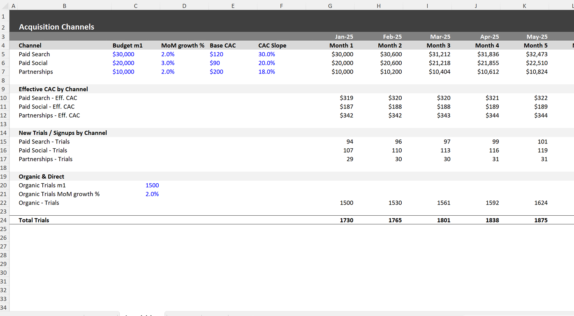This screenshot has width=574, height=316.
Task: Select Partnerships Month 4 spend $10,612
Action: pyautogui.click(x=488, y=72)
